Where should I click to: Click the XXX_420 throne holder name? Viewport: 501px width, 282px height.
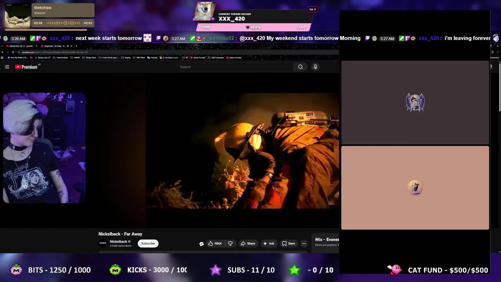232,19
